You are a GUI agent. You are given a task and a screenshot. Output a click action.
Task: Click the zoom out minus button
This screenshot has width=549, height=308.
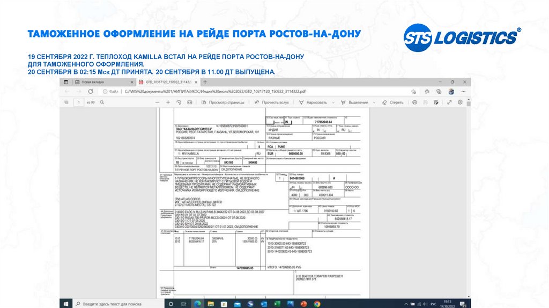point(157,102)
